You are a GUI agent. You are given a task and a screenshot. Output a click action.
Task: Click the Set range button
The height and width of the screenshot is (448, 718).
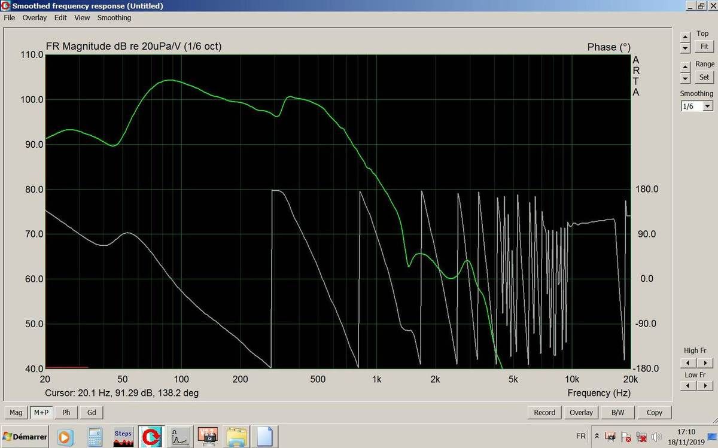click(704, 77)
